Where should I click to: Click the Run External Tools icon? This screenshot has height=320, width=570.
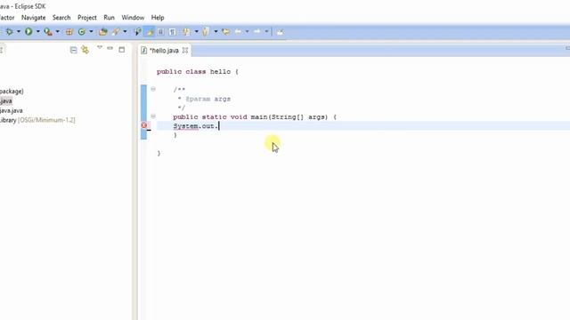[x=47, y=32]
